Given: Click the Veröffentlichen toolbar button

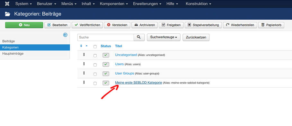Looking at the screenshot, I should click(87, 25).
